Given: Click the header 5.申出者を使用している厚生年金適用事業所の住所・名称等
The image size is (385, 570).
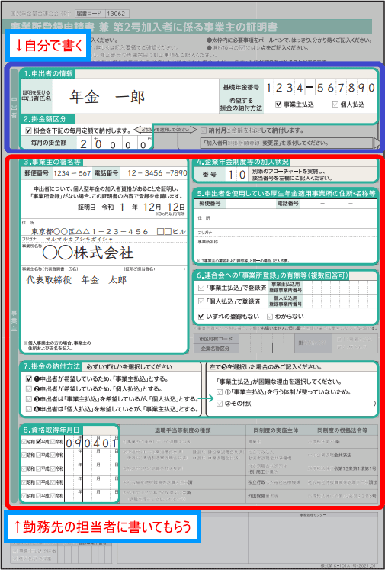Looking at the screenshot, I should pos(286,192).
